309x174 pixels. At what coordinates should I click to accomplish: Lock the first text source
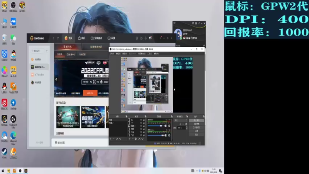(x=144, y=120)
